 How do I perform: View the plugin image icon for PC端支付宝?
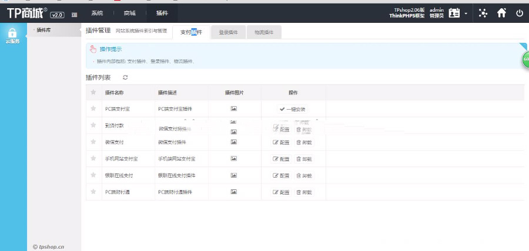pyautogui.click(x=233, y=108)
